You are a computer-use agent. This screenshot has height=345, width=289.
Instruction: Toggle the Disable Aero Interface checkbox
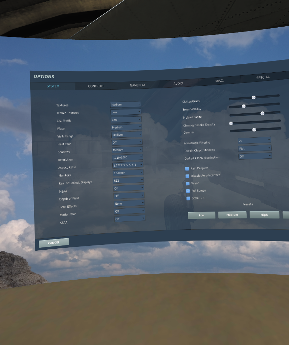click(x=188, y=176)
